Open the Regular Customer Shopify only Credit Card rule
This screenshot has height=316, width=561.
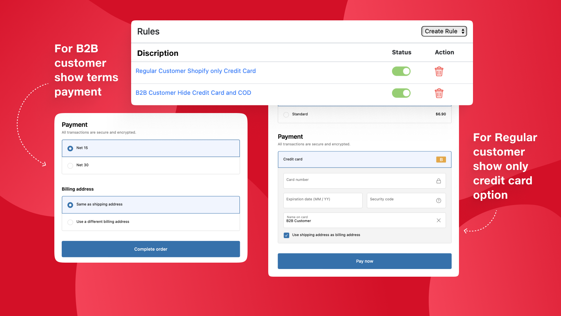coord(196,71)
